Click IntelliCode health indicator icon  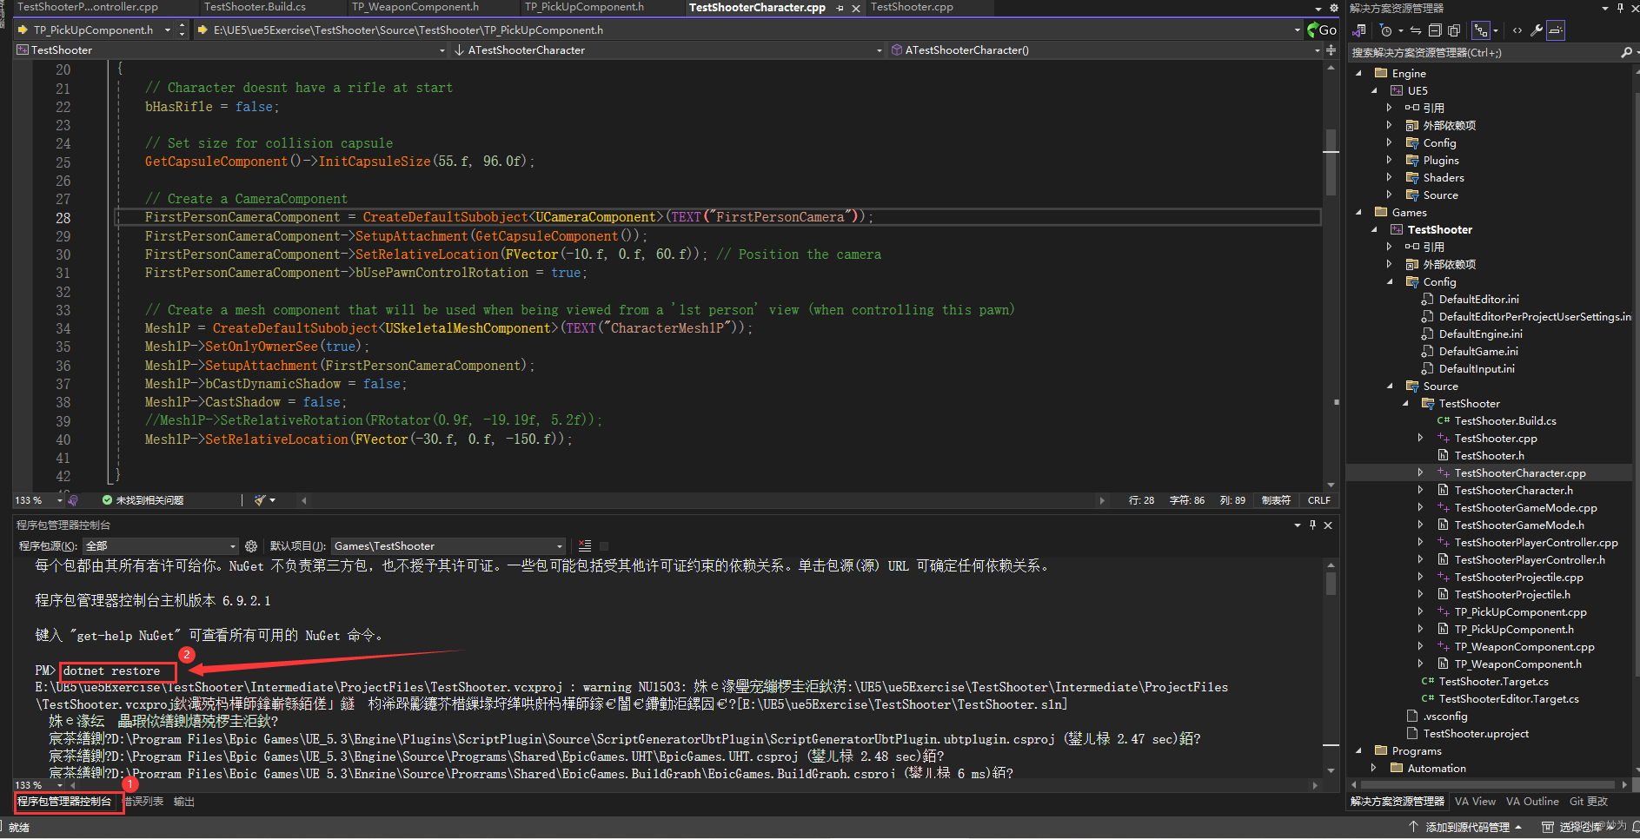[73, 500]
